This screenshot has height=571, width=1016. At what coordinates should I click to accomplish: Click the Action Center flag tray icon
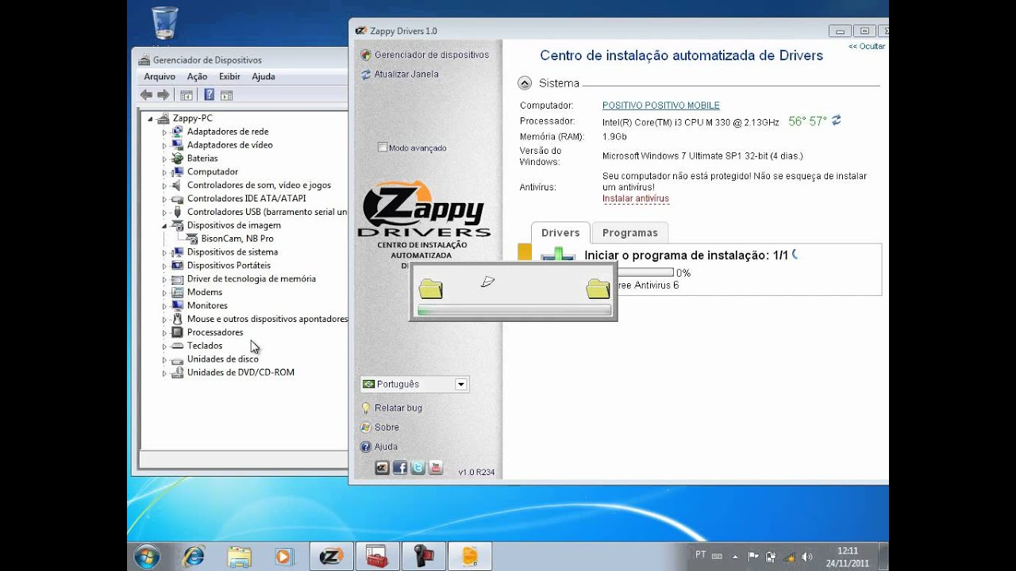[753, 557]
